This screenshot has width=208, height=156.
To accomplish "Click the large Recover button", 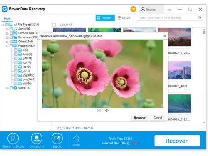I will (177, 141).
